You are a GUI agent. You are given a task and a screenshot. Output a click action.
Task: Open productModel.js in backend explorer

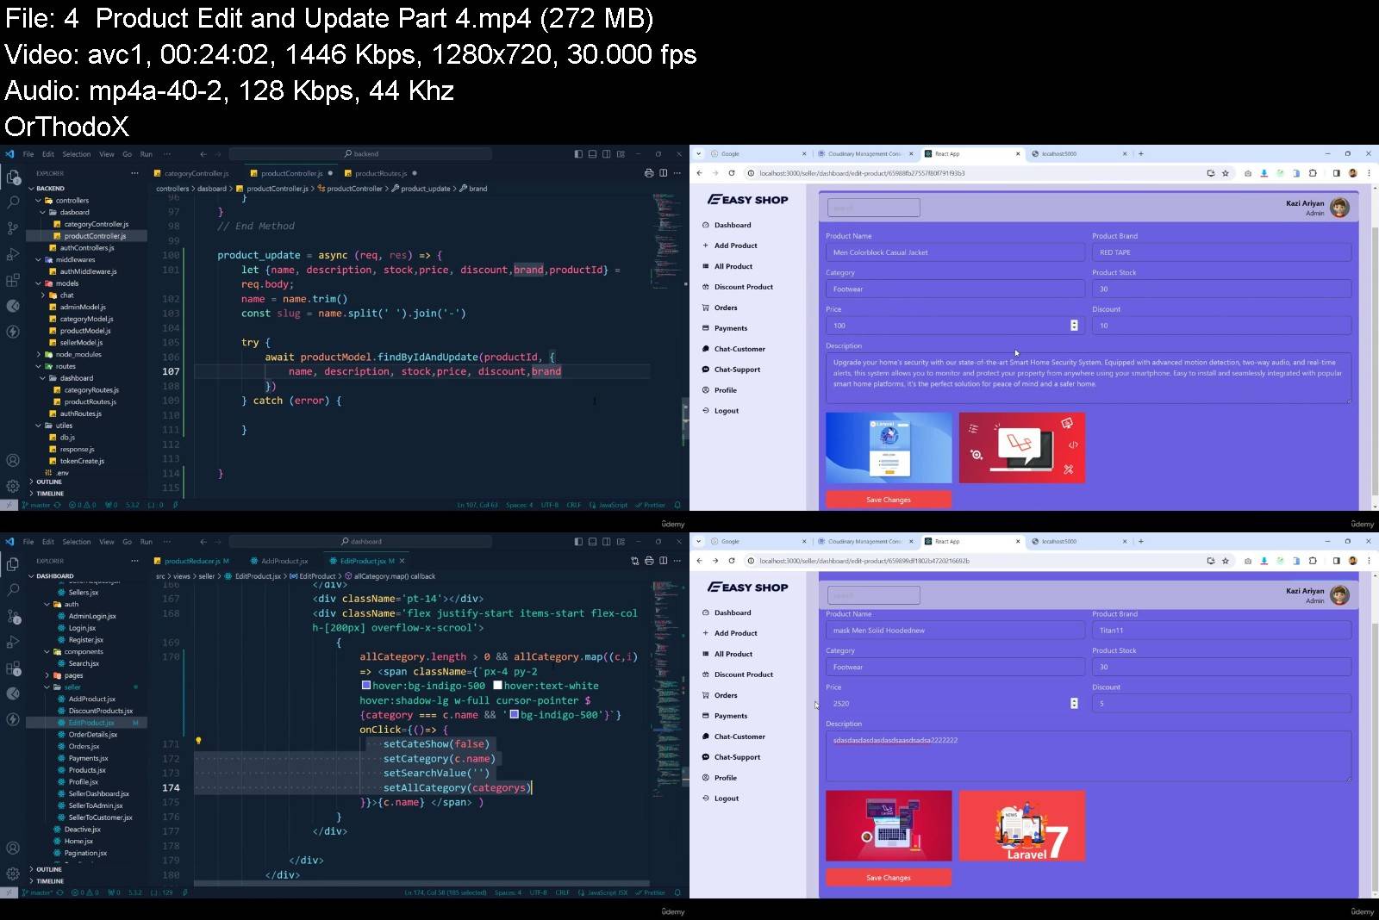[x=85, y=331]
